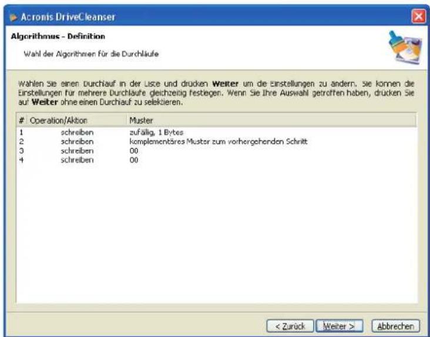Viewport: 430px width, 337px height.
Task: Go back with the < Zurück button
Action: click(290, 326)
